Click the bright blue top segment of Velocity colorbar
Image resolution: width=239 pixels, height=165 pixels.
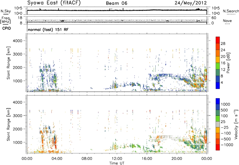pyautogui.click(x=218, y=101)
